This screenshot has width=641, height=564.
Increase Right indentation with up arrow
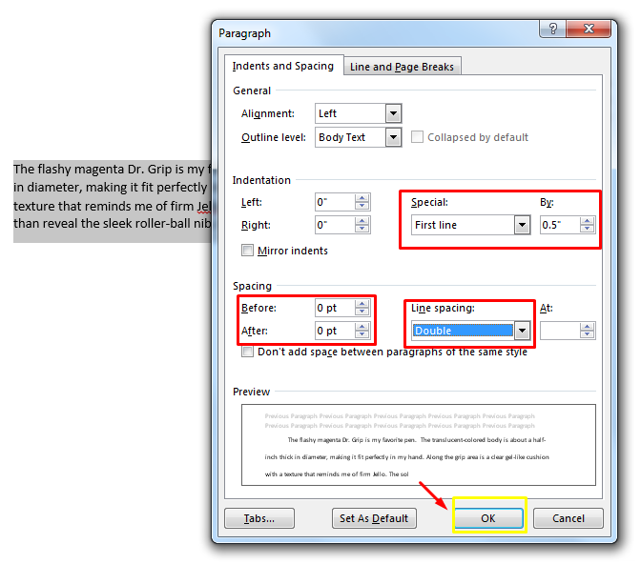coord(362,221)
